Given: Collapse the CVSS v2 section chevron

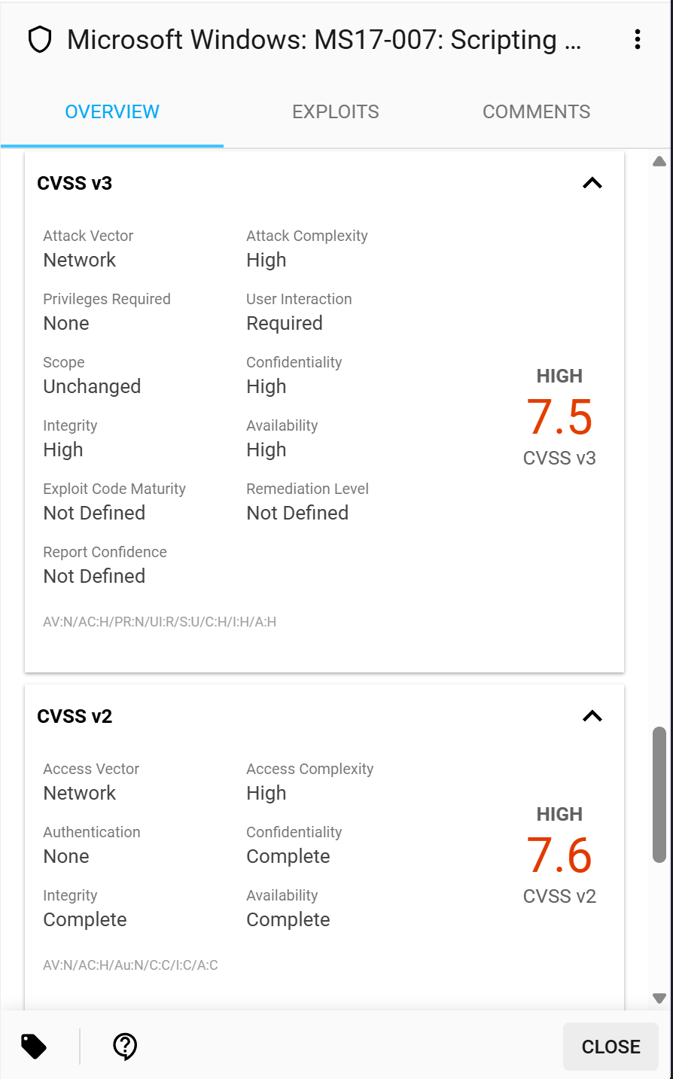Looking at the screenshot, I should (592, 716).
